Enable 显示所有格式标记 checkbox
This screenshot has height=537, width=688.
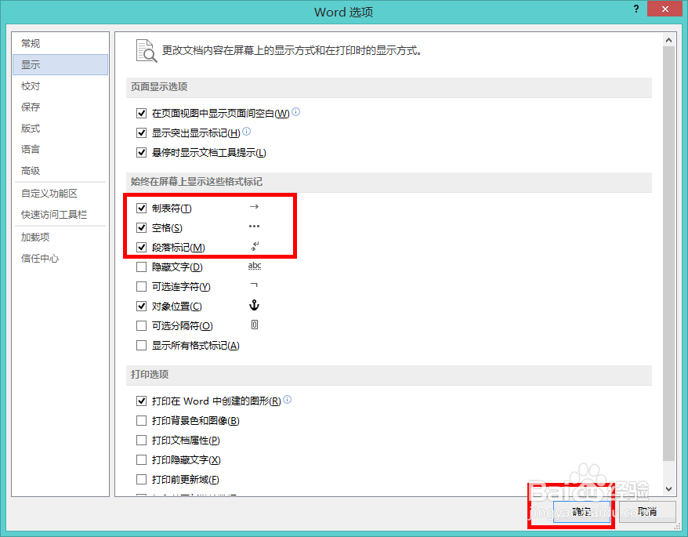coord(141,346)
